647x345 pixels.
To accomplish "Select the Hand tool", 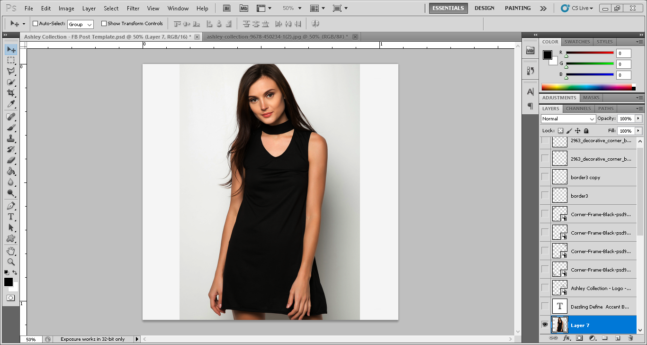I will point(11,251).
